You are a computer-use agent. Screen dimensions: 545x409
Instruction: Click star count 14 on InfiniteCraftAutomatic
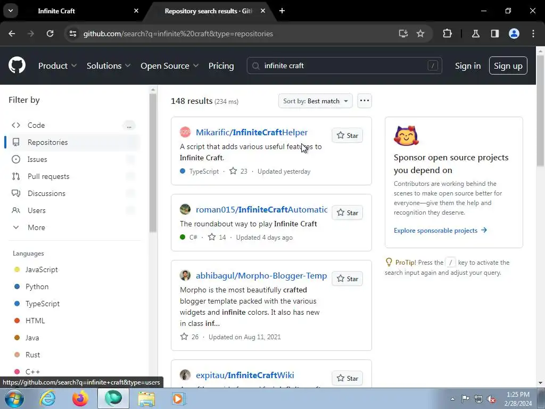click(x=217, y=237)
